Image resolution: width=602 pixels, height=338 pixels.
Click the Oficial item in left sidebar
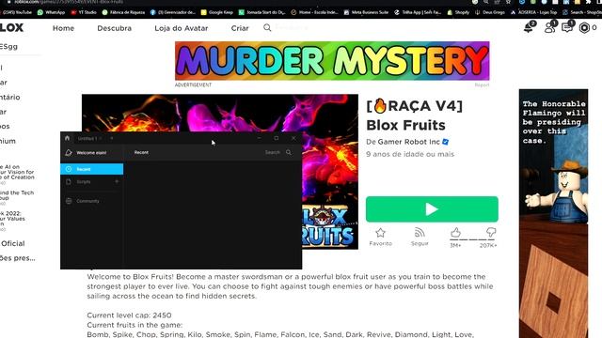(12, 243)
